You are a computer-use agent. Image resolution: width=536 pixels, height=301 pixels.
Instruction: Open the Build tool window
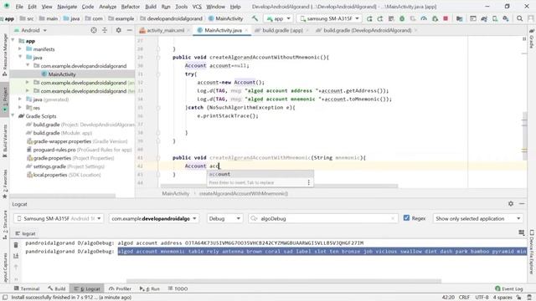57,288
